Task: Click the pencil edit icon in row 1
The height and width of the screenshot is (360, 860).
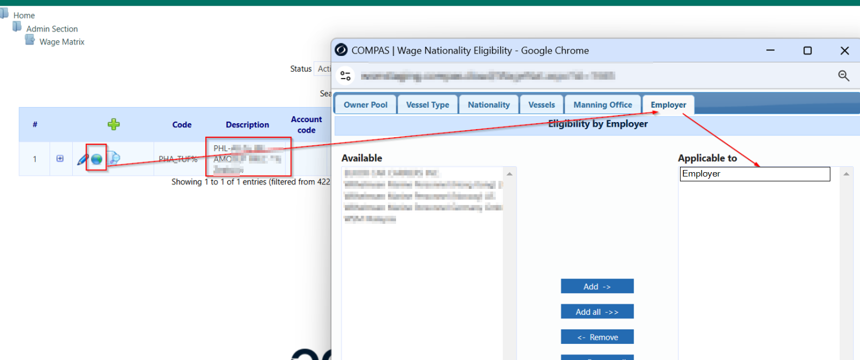Action: point(82,159)
